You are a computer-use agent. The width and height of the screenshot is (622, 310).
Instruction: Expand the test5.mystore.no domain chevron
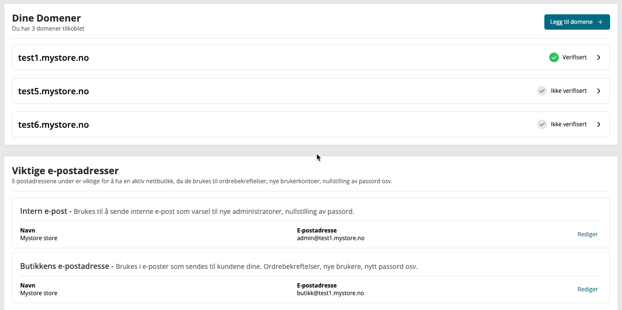click(599, 91)
